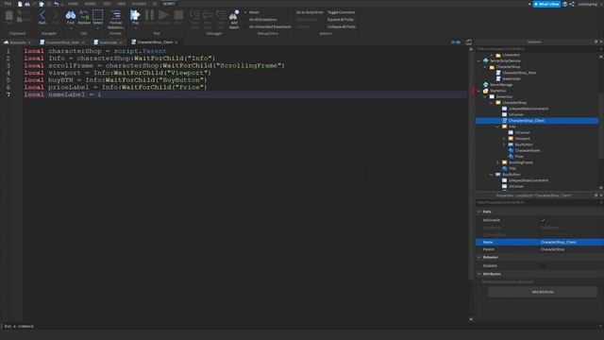Click Go to Script Error
Screen dimensions: 604x340
310,12
